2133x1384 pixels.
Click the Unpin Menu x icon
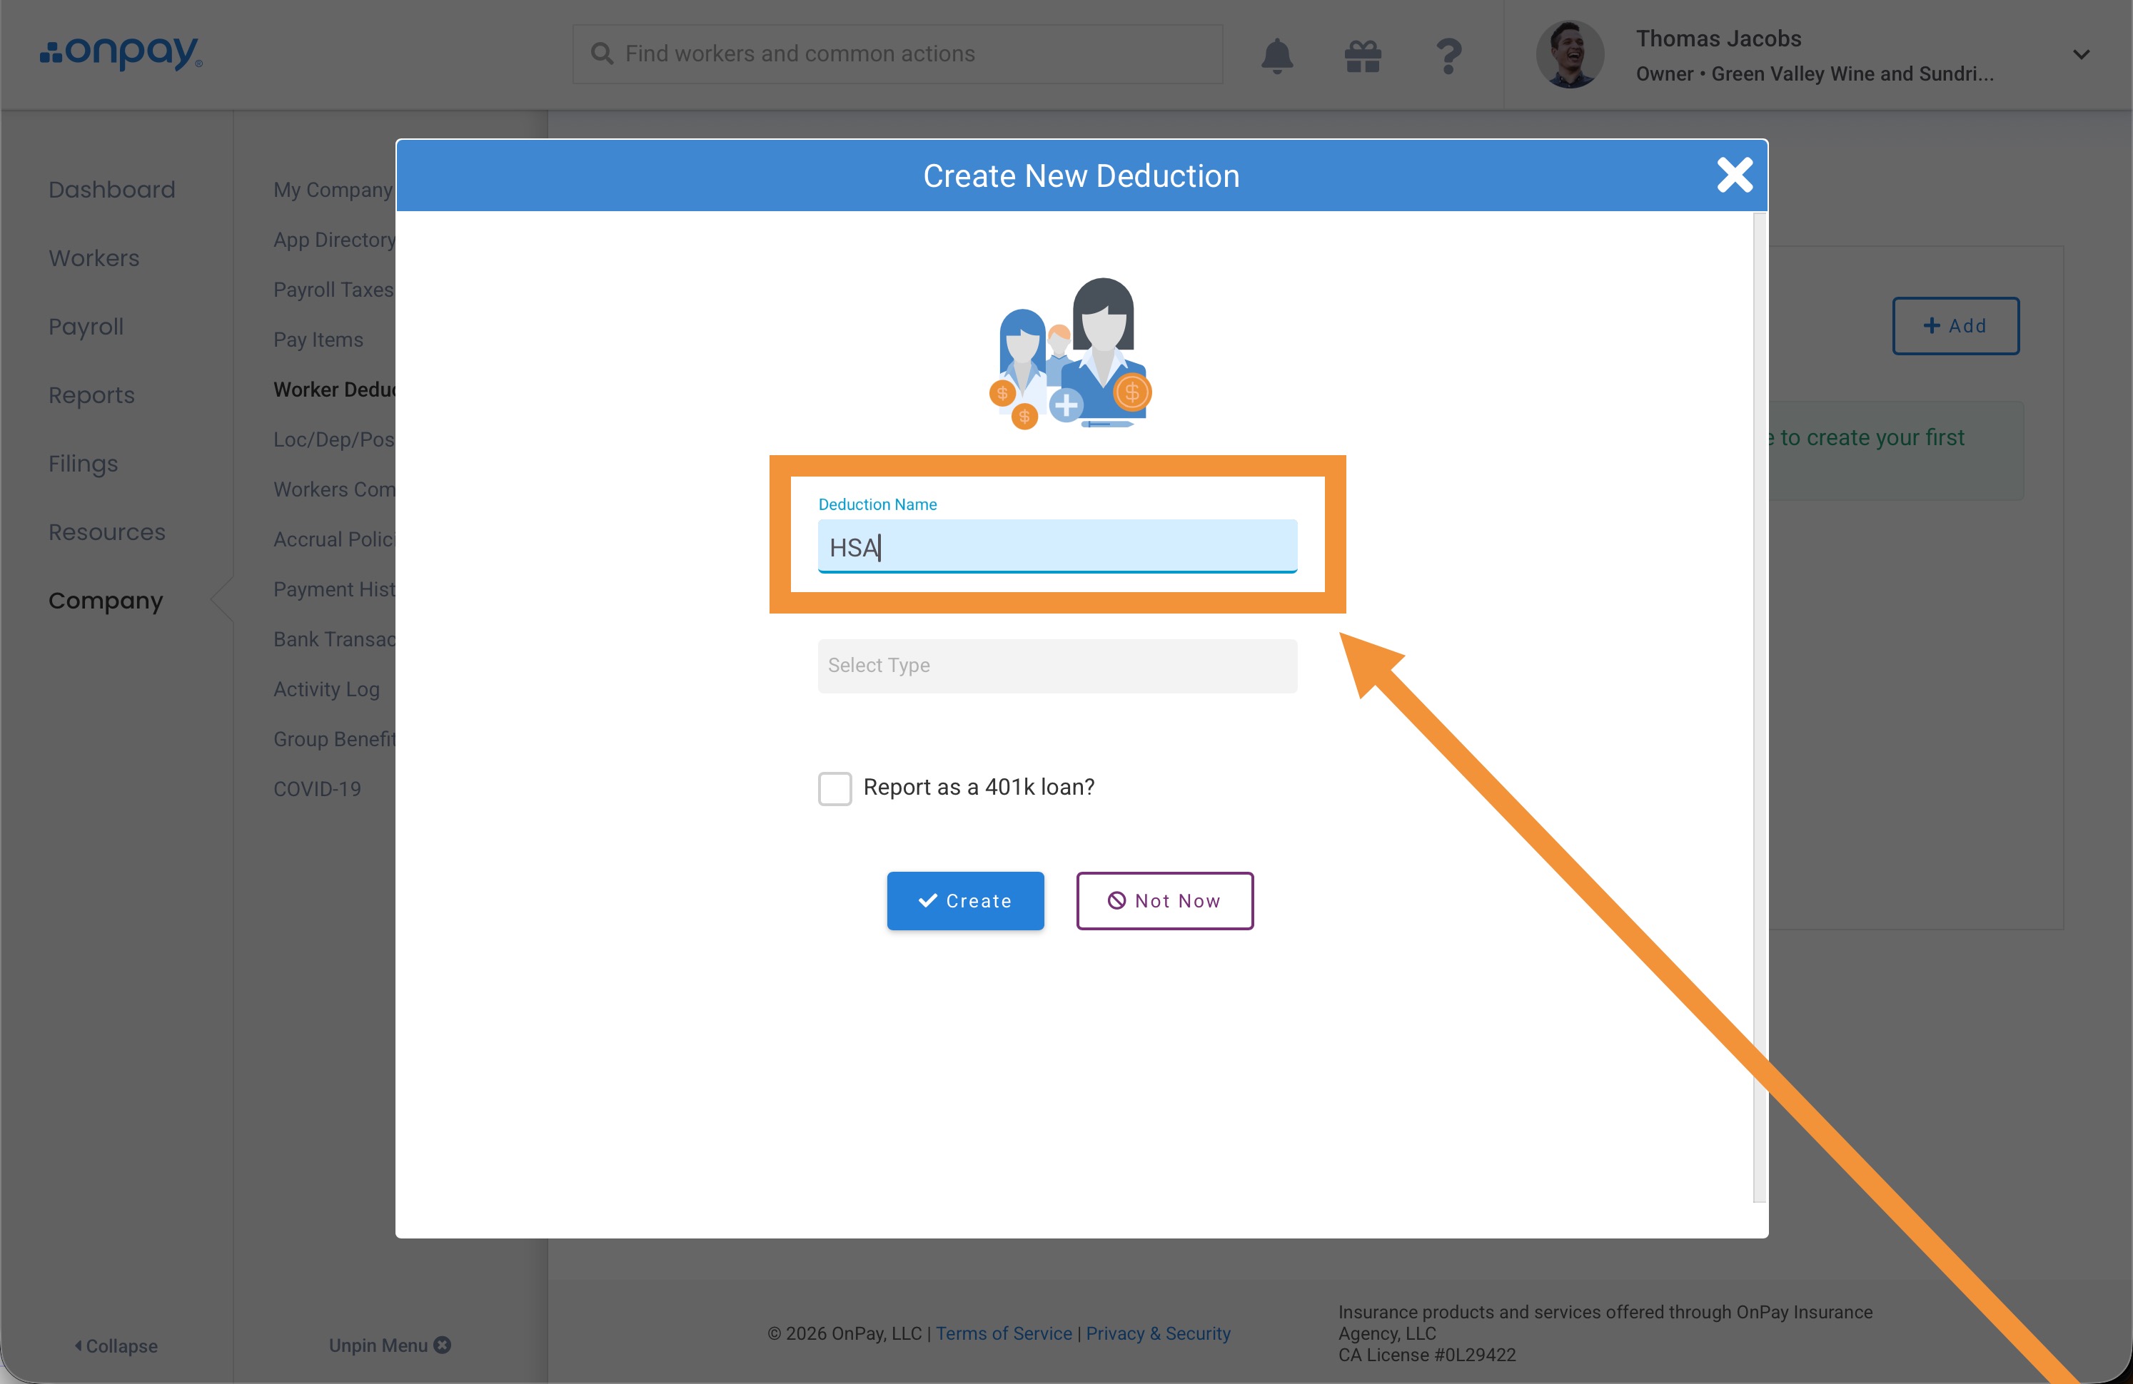click(x=443, y=1345)
